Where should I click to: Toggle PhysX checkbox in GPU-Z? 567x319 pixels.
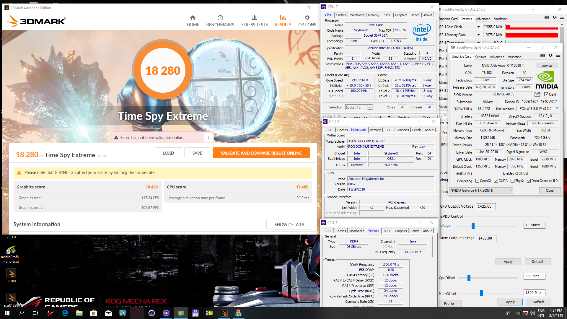(513, 181)
